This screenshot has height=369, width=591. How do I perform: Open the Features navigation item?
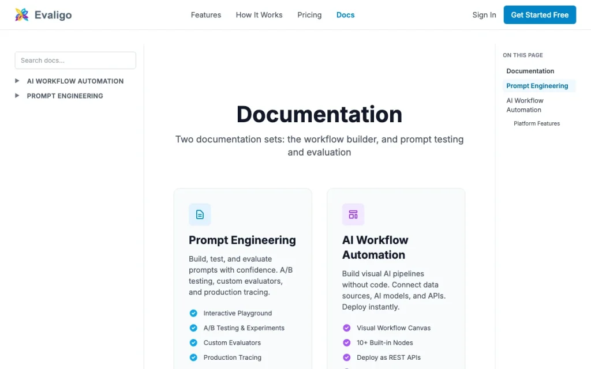tap(206, 14)
